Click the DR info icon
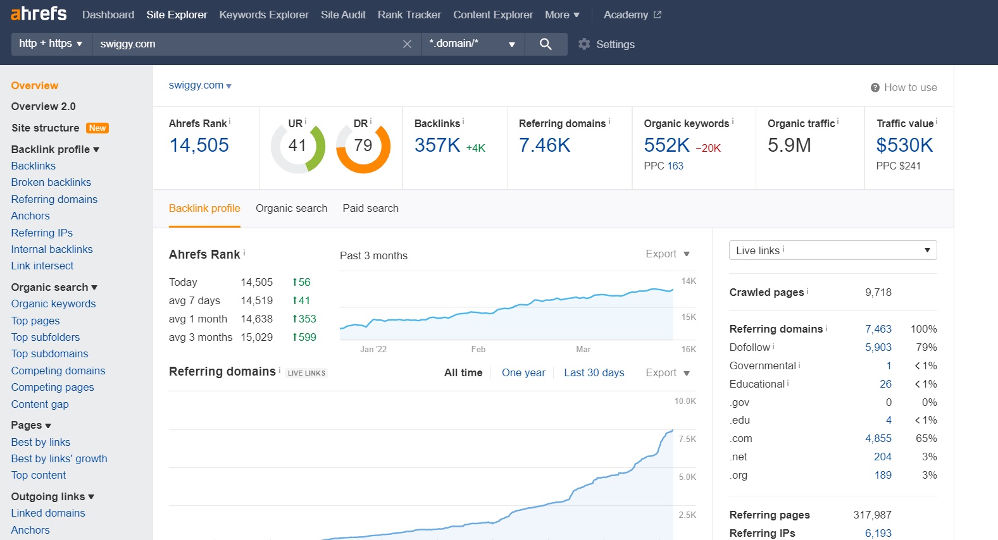This screenshot has height=540, width=998. [371, 121]
